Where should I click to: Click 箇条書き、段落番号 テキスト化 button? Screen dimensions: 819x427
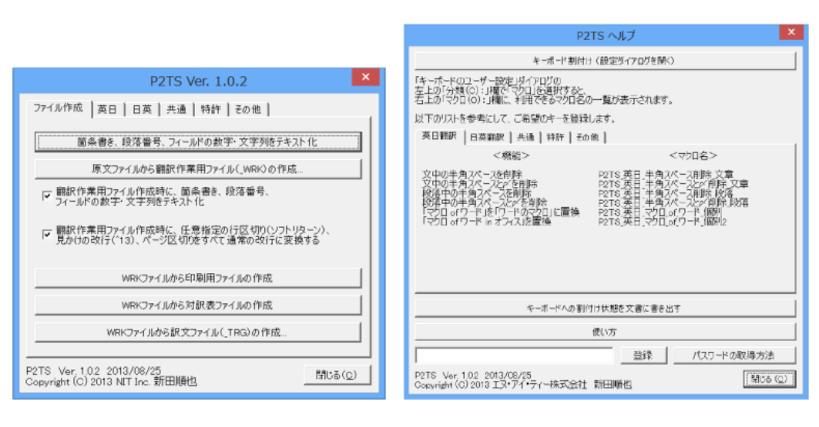pyautogui.click(x=197, y=142)
